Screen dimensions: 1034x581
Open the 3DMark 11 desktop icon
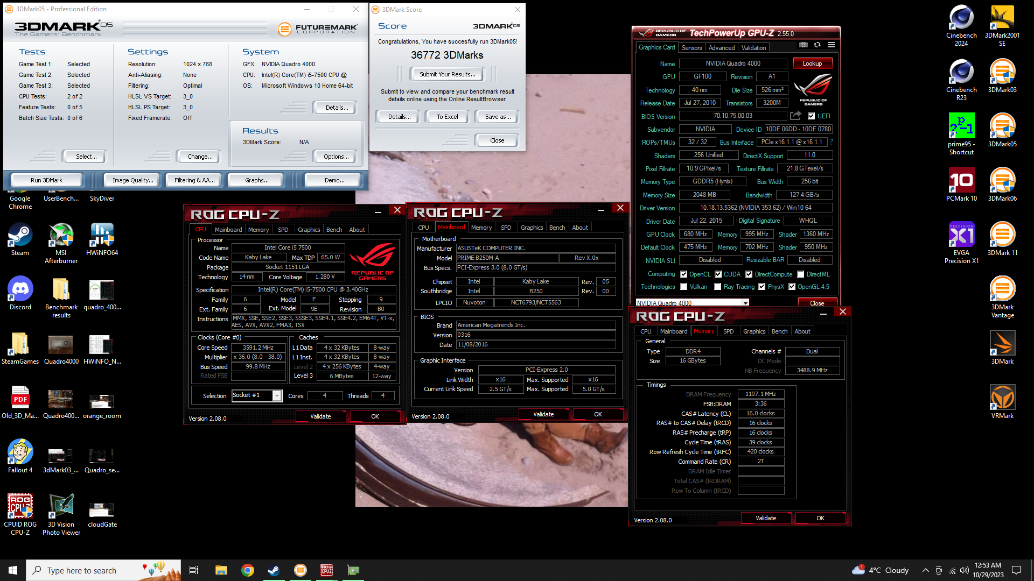(1002, 239)
